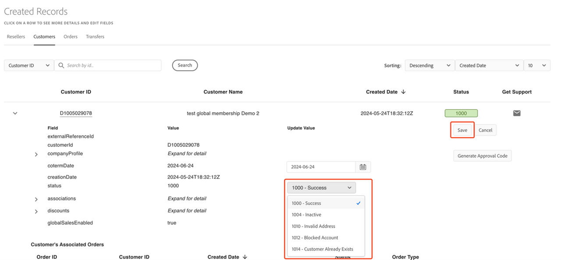Image resolution: width=561 pixels, height=260 pixels.
Task: Open the page size 10 dropdown
Action: click(537, 65)
